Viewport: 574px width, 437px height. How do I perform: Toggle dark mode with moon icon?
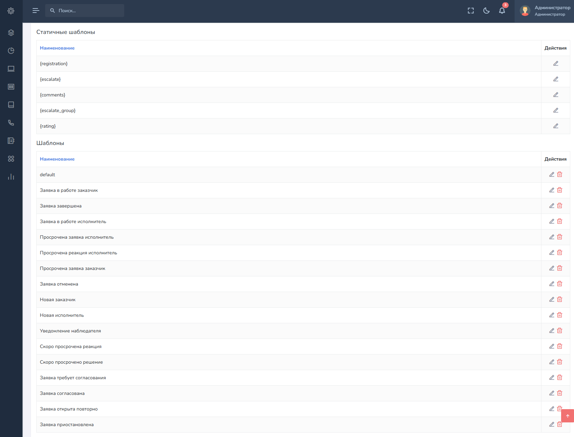(x=486, y=11)
